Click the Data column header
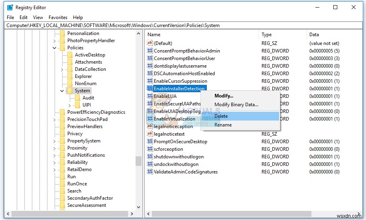Screen dimensions: 366x220 tap(334, 35)
